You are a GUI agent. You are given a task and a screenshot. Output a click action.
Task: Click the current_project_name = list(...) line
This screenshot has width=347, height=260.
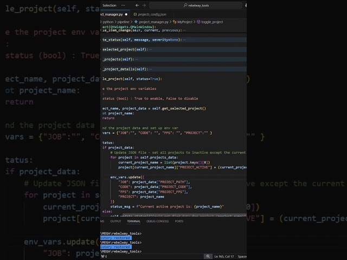coord(164,162)
